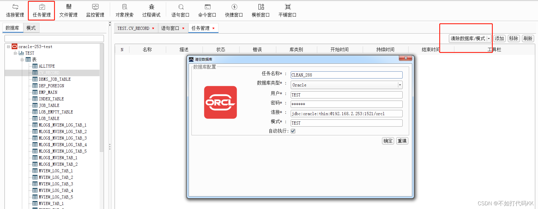Image resolution: width=538 pixels, height=209 pixels.
Task: Collapse the 表 tables node
Action: [22, 60]
